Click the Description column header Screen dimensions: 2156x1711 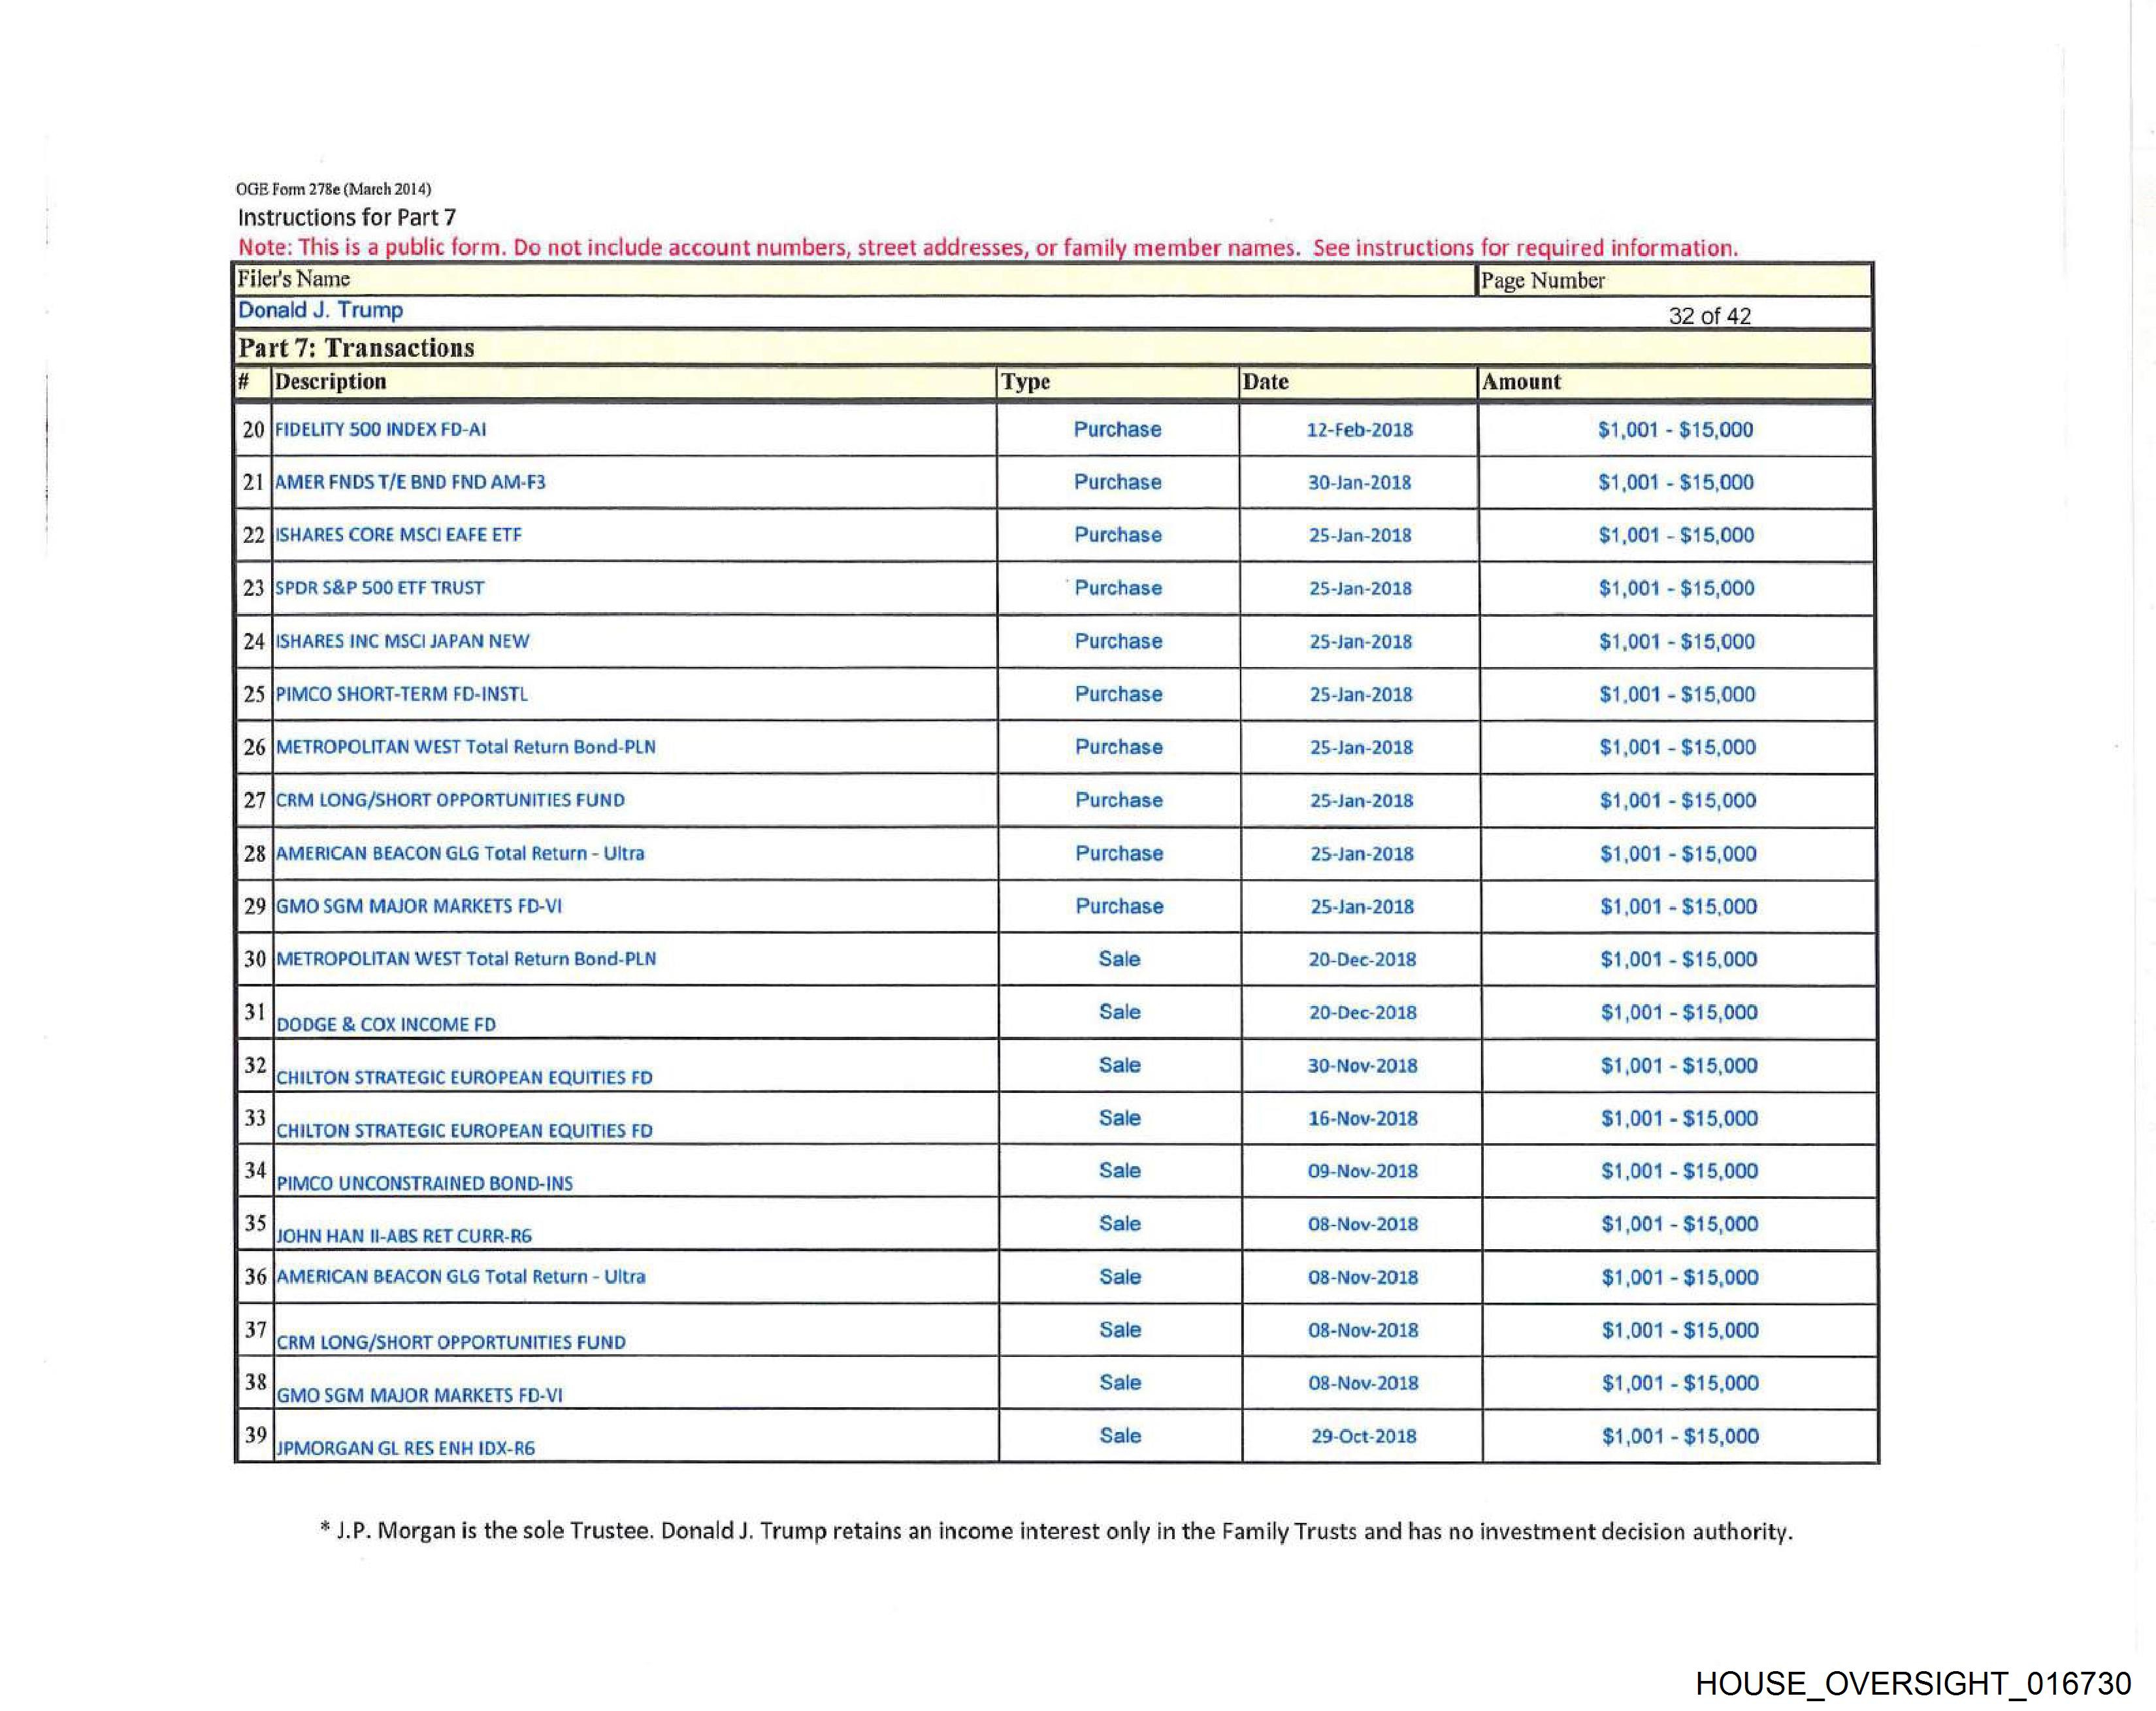pos(330,382)
